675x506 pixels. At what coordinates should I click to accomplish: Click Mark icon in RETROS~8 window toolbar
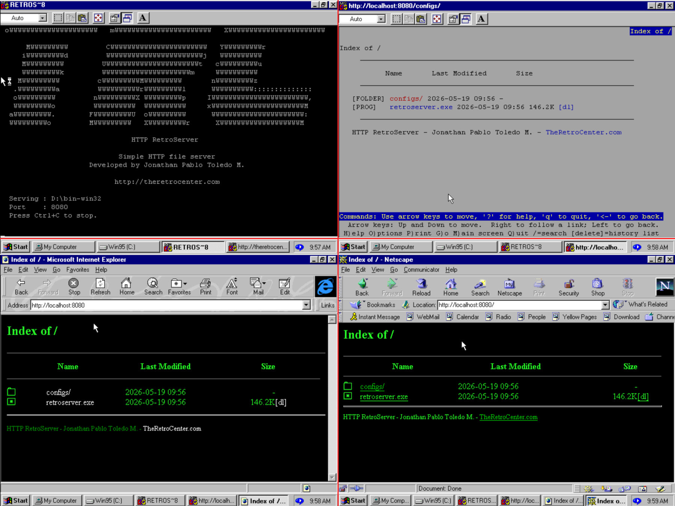click(58, 18)
